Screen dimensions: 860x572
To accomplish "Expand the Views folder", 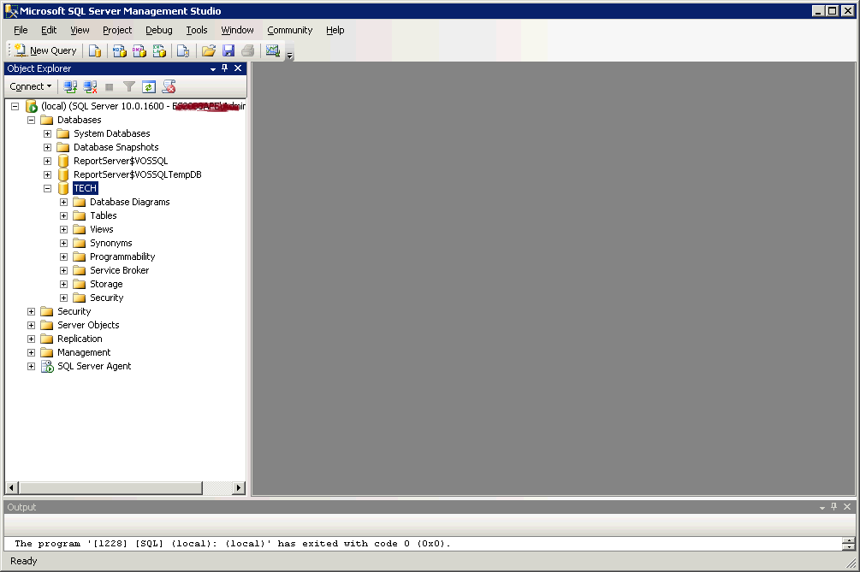I will pos(63,229).
